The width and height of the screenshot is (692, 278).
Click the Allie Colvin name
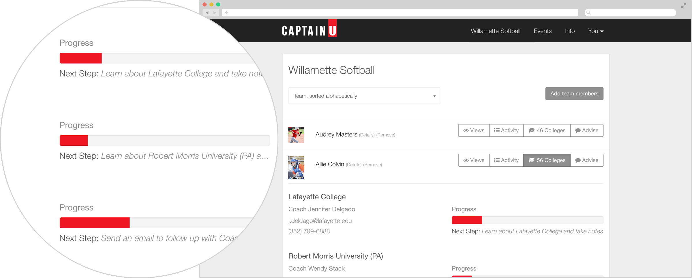coord(329,164)
